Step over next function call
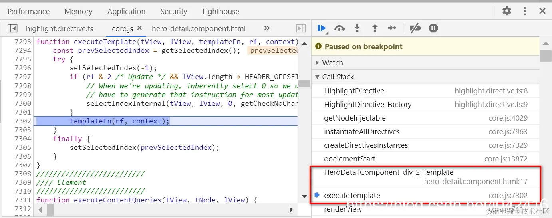The height and width of the screenshot is (218, 552). pyautogui.click(x=340, y=28)
